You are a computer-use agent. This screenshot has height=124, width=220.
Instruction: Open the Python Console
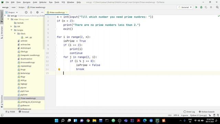[x=207, y=112]
